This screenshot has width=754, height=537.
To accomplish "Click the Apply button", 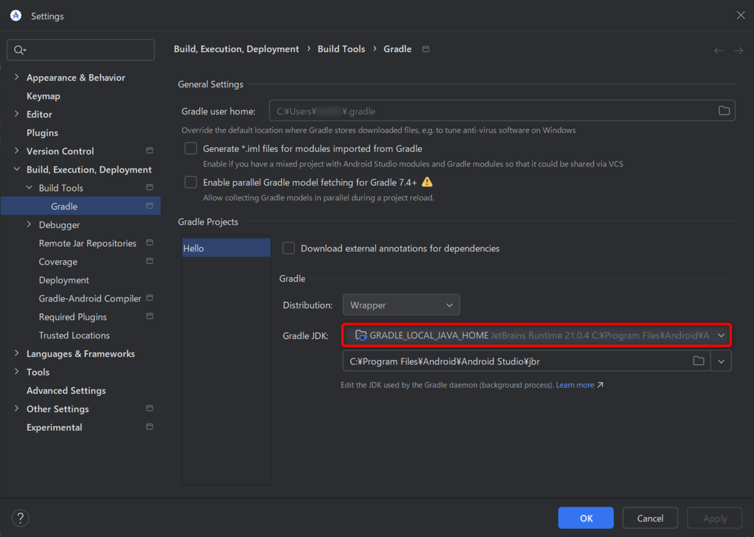I will coord(715,518).
